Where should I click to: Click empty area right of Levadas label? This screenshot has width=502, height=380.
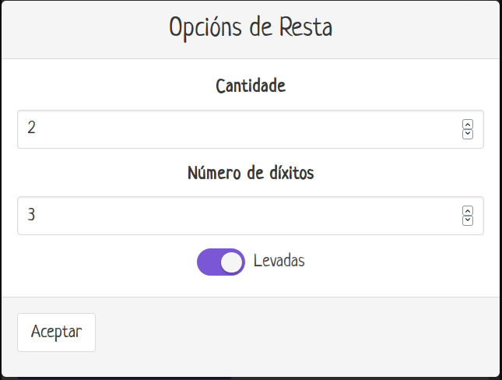pyautogui.click(x=389, y=262)
